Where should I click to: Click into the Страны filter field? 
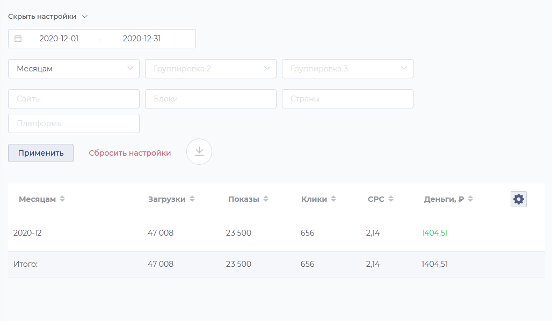(x=347, y=99)
